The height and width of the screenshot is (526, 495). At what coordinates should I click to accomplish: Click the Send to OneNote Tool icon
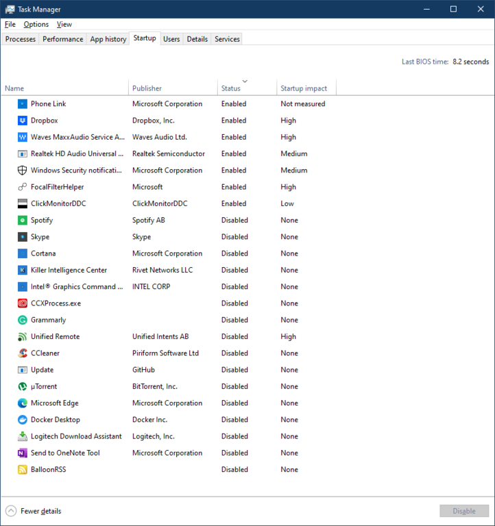(22, 453)
